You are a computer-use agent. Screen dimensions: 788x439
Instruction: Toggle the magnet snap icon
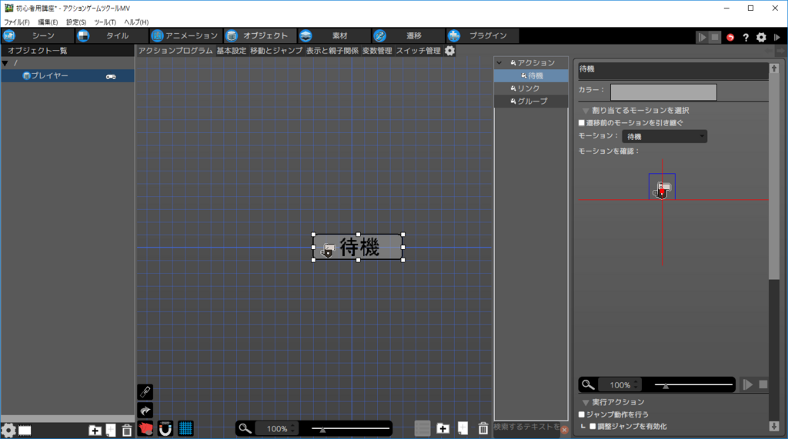pyautogui.click(x=165, y=428)
